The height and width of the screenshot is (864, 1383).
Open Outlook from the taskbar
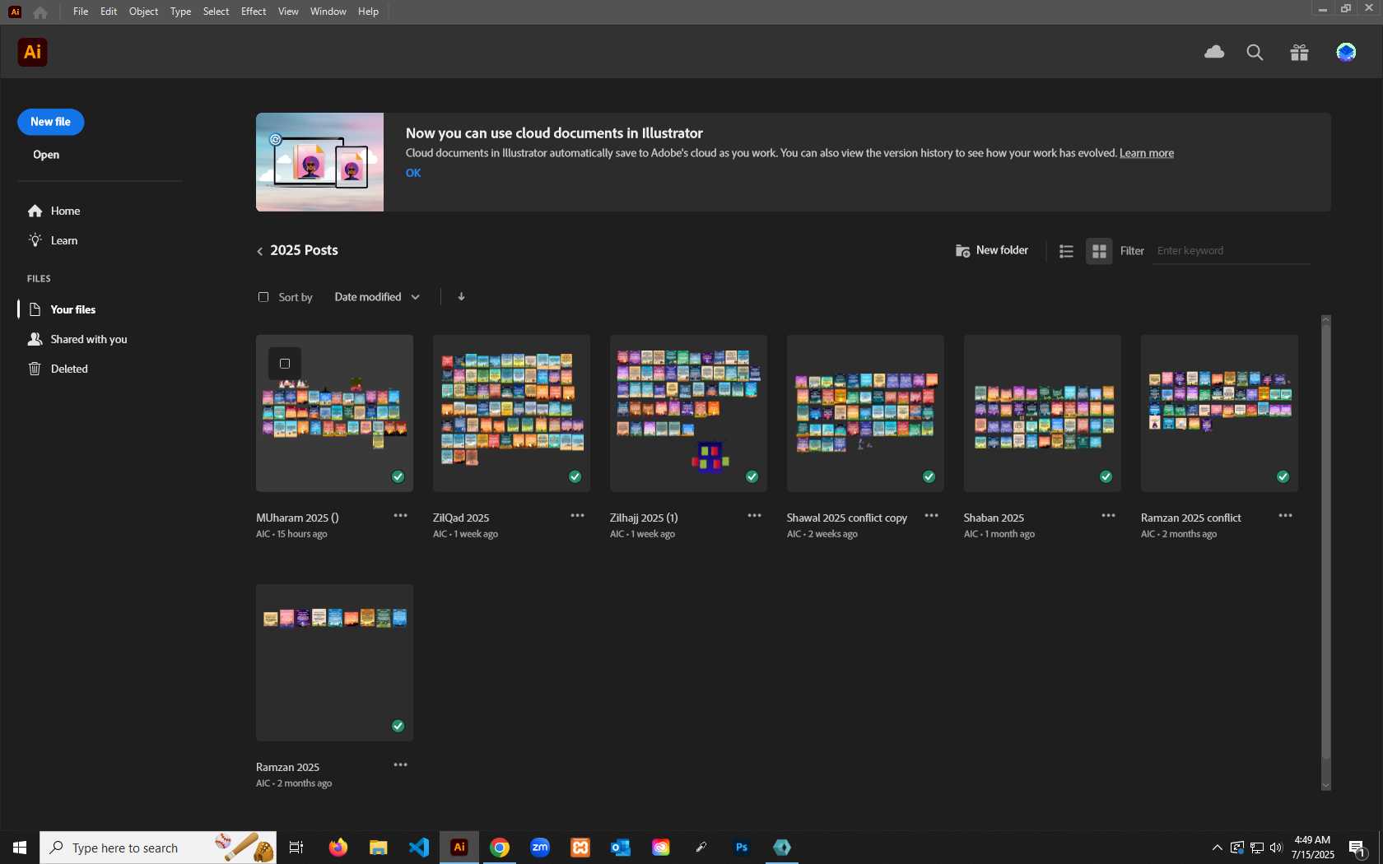pyautogui.click(x=620, y=847)
